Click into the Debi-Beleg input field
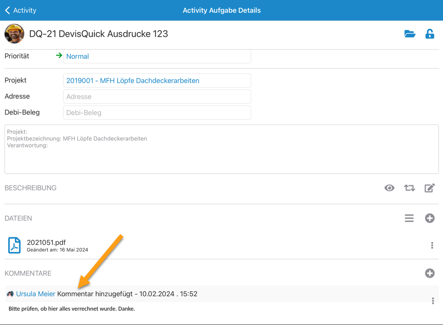The height and width of the screenshot is (325, 443). point(157,113)
